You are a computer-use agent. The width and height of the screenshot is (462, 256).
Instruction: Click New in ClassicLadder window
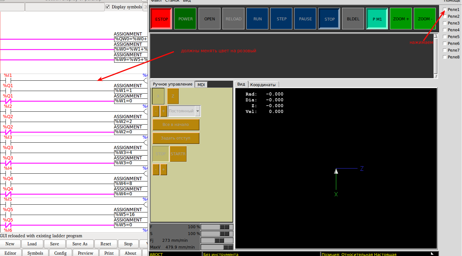(x=10, y=244)
